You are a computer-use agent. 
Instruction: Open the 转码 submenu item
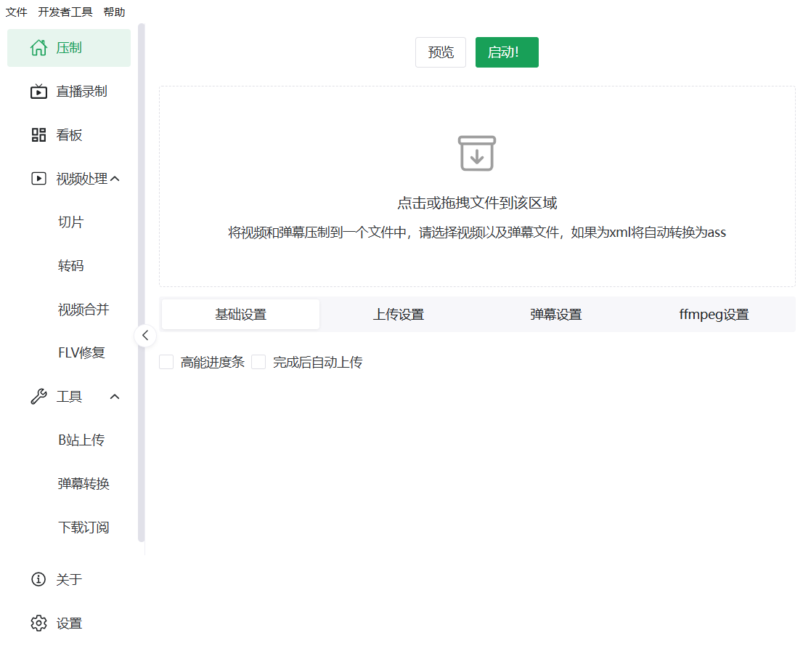tap(69, 265)
